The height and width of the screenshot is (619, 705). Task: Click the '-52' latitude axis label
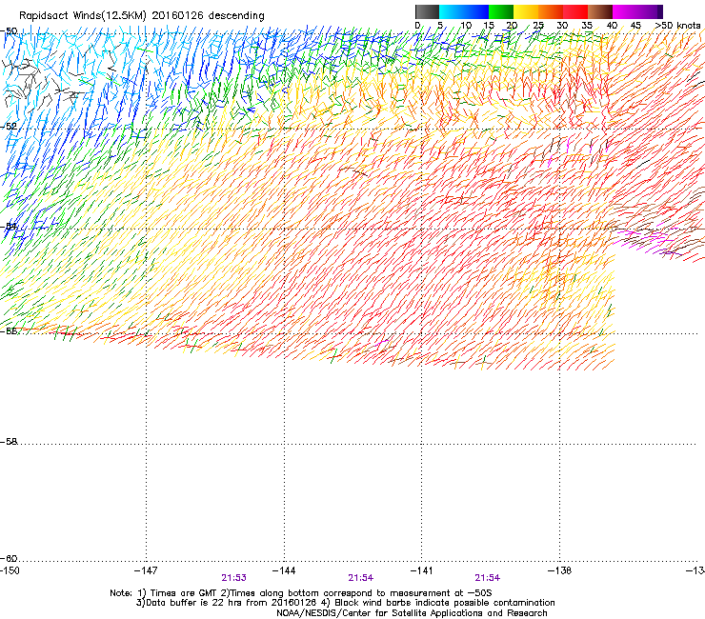(9, 127)
